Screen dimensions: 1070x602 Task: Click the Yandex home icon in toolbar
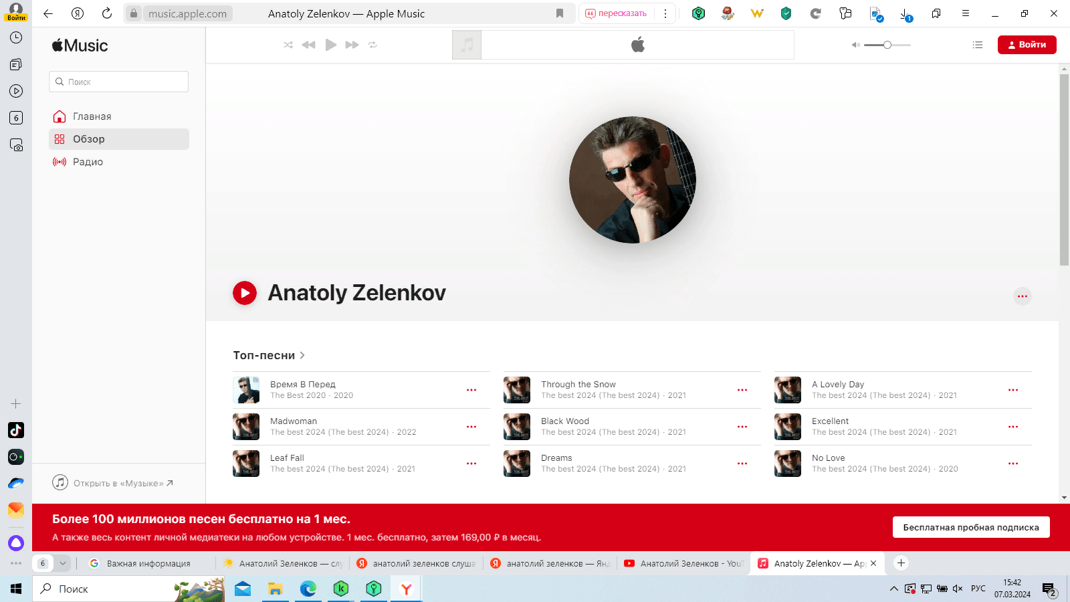[78, 13]
